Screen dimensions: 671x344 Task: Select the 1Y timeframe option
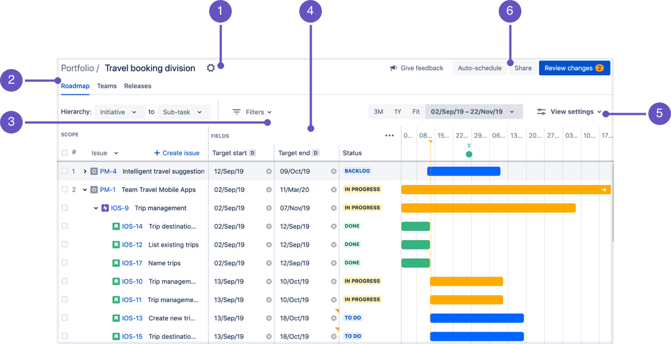pyautogui.click(x=397, y=112)
